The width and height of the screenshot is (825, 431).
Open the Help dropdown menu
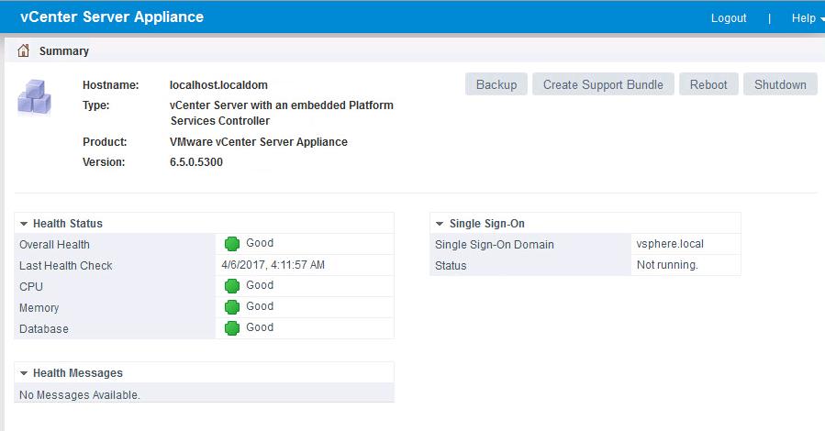pos(806,18)
